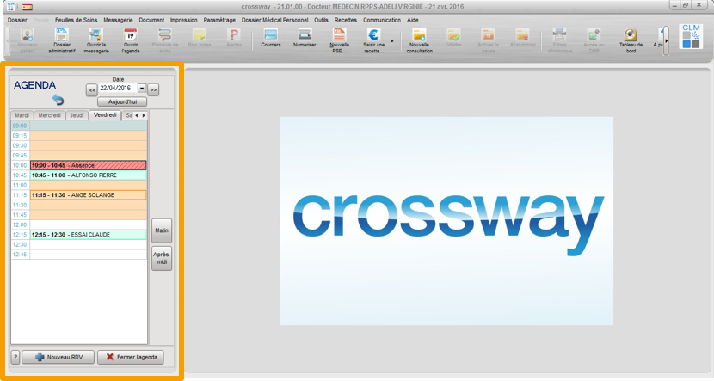Viewport: 714px width, 381px height.
Task: Click the Nouveau patient toolbar icon
Action: [x=28, y=40]
